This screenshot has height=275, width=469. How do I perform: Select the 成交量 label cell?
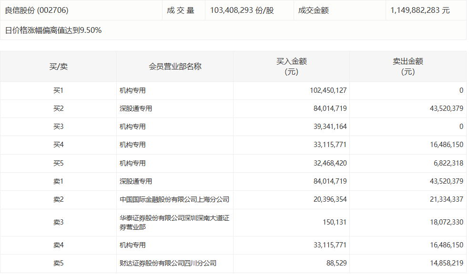tap(181, 10)
